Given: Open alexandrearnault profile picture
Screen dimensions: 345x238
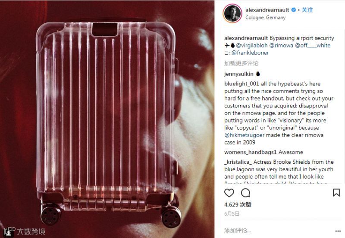Looking at the screenshot, I should click(x=232, y=13).
